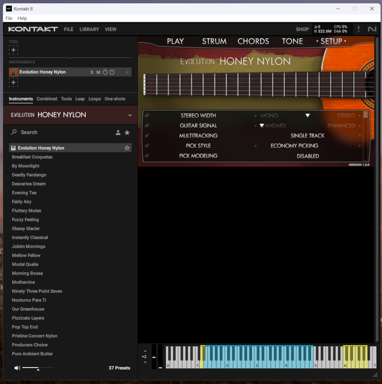This screenshot has width=382, height=384.
Task: Open the PICK MODELING Disabled value
Action: (308, 156)
